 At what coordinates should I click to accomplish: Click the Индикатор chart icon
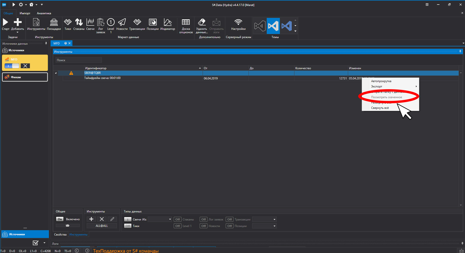(168, 24)
